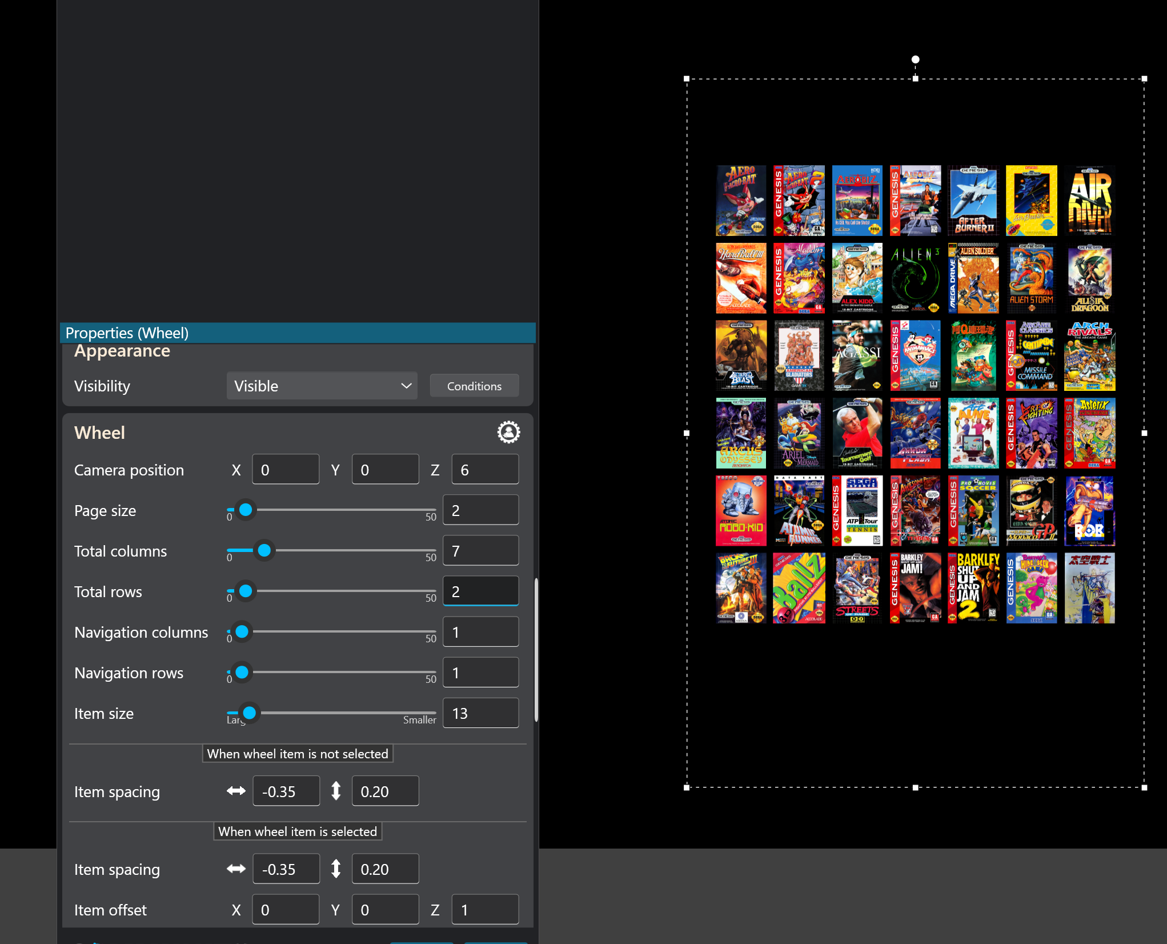Click the Navigation columns slider handle
This screenshot has width=1167, height=944.
[x=242, y=631]
